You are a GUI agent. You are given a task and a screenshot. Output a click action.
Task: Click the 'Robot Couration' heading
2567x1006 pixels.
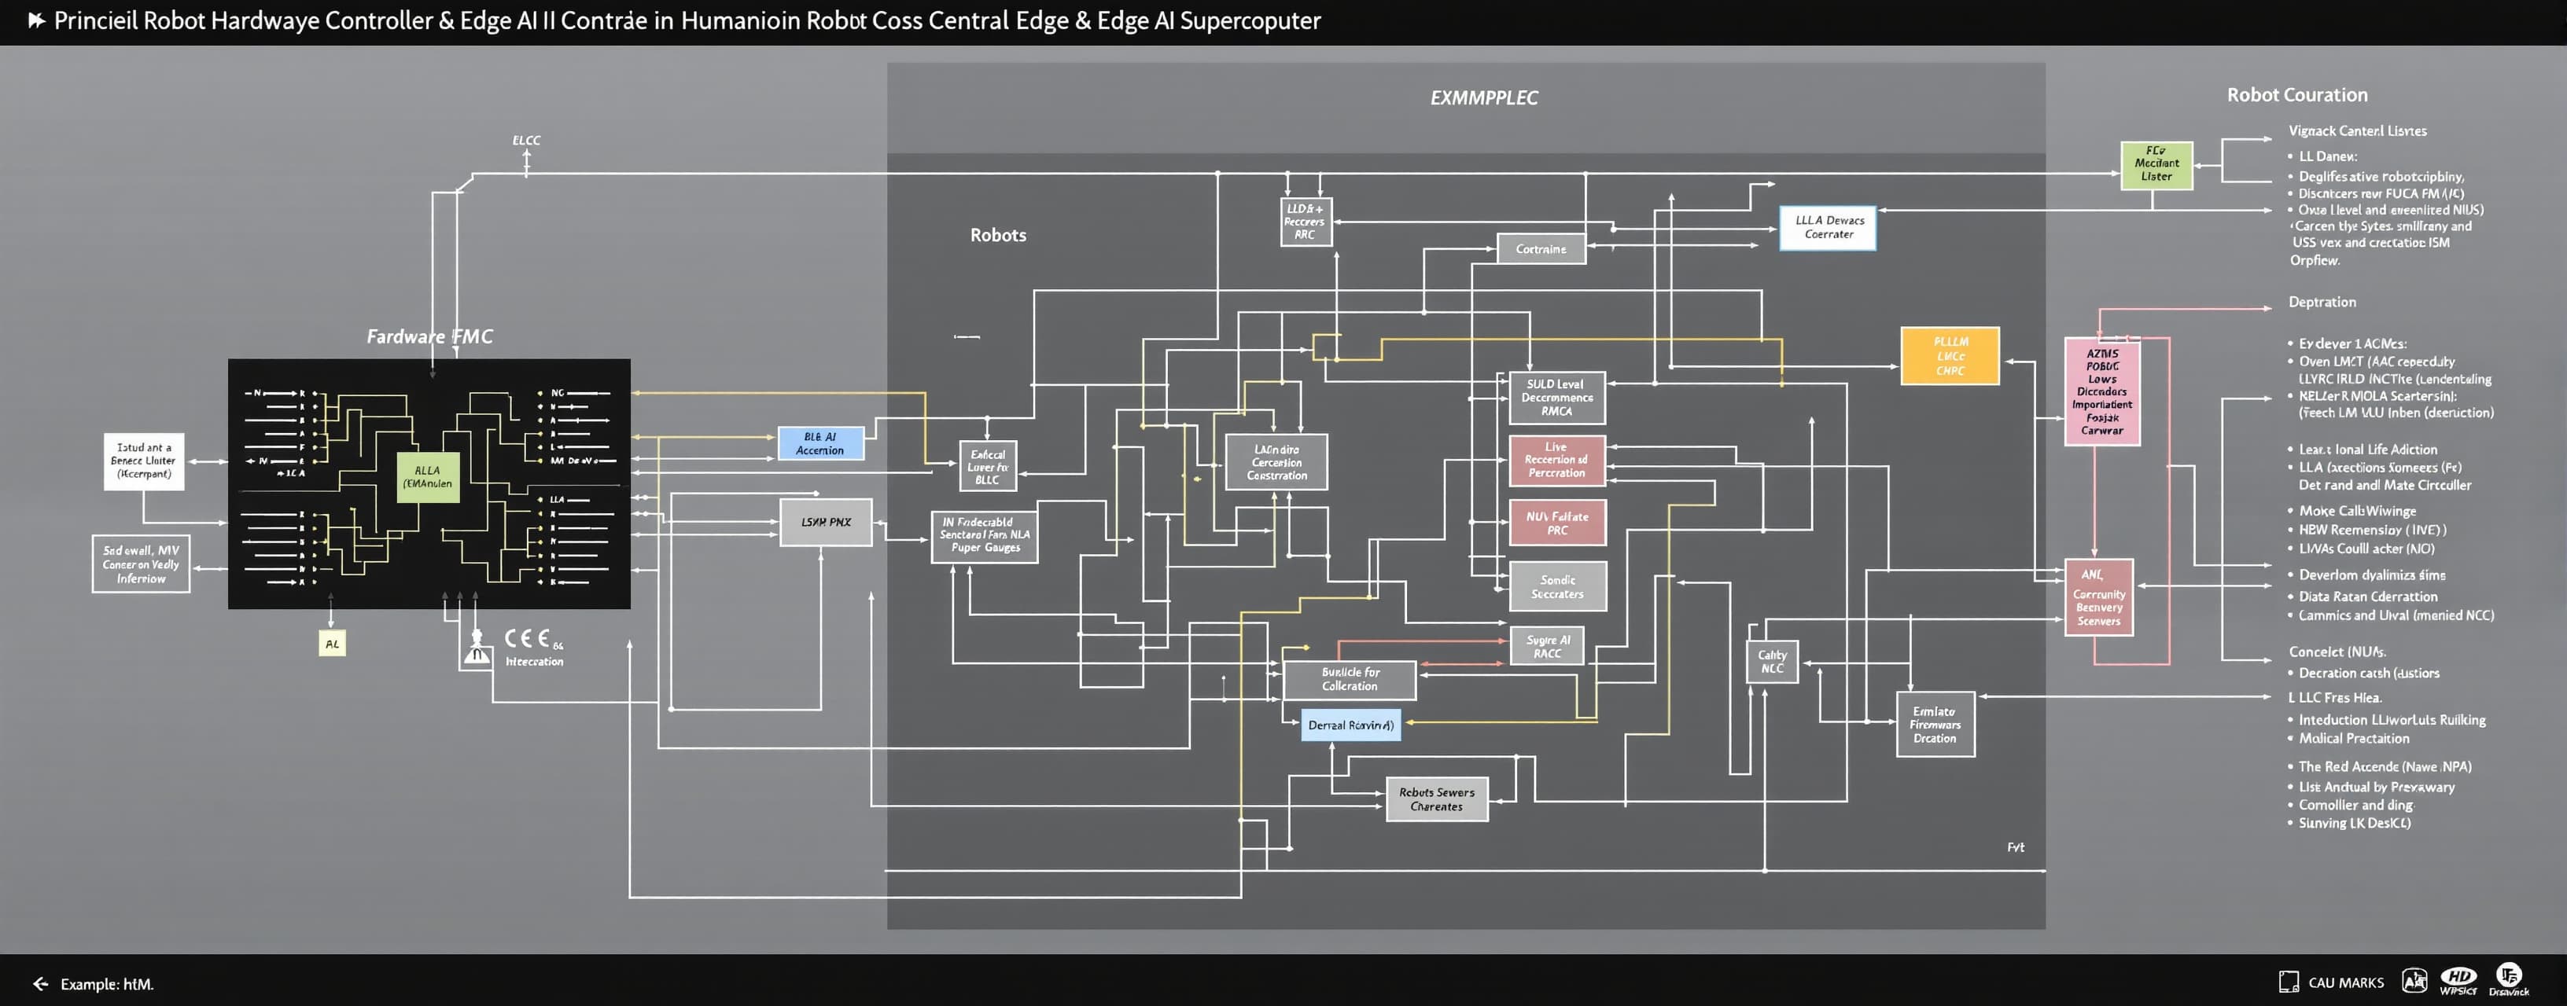[2297, 94]
